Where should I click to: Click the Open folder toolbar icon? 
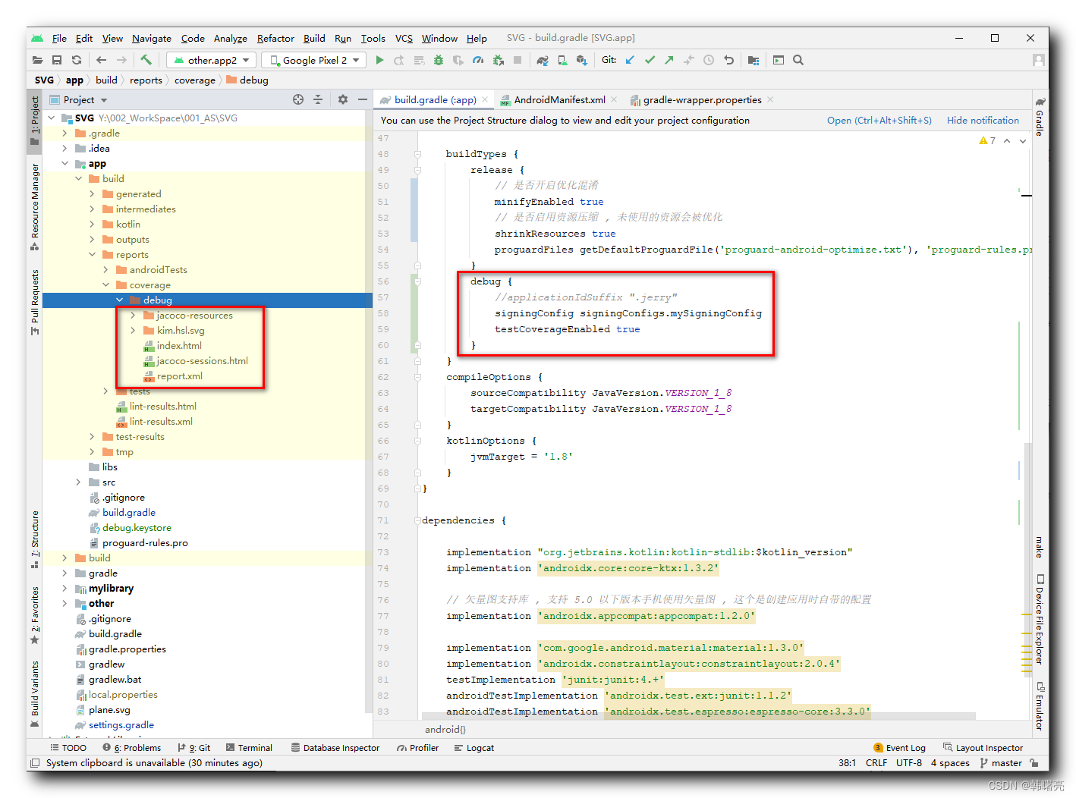pos(37,60)
